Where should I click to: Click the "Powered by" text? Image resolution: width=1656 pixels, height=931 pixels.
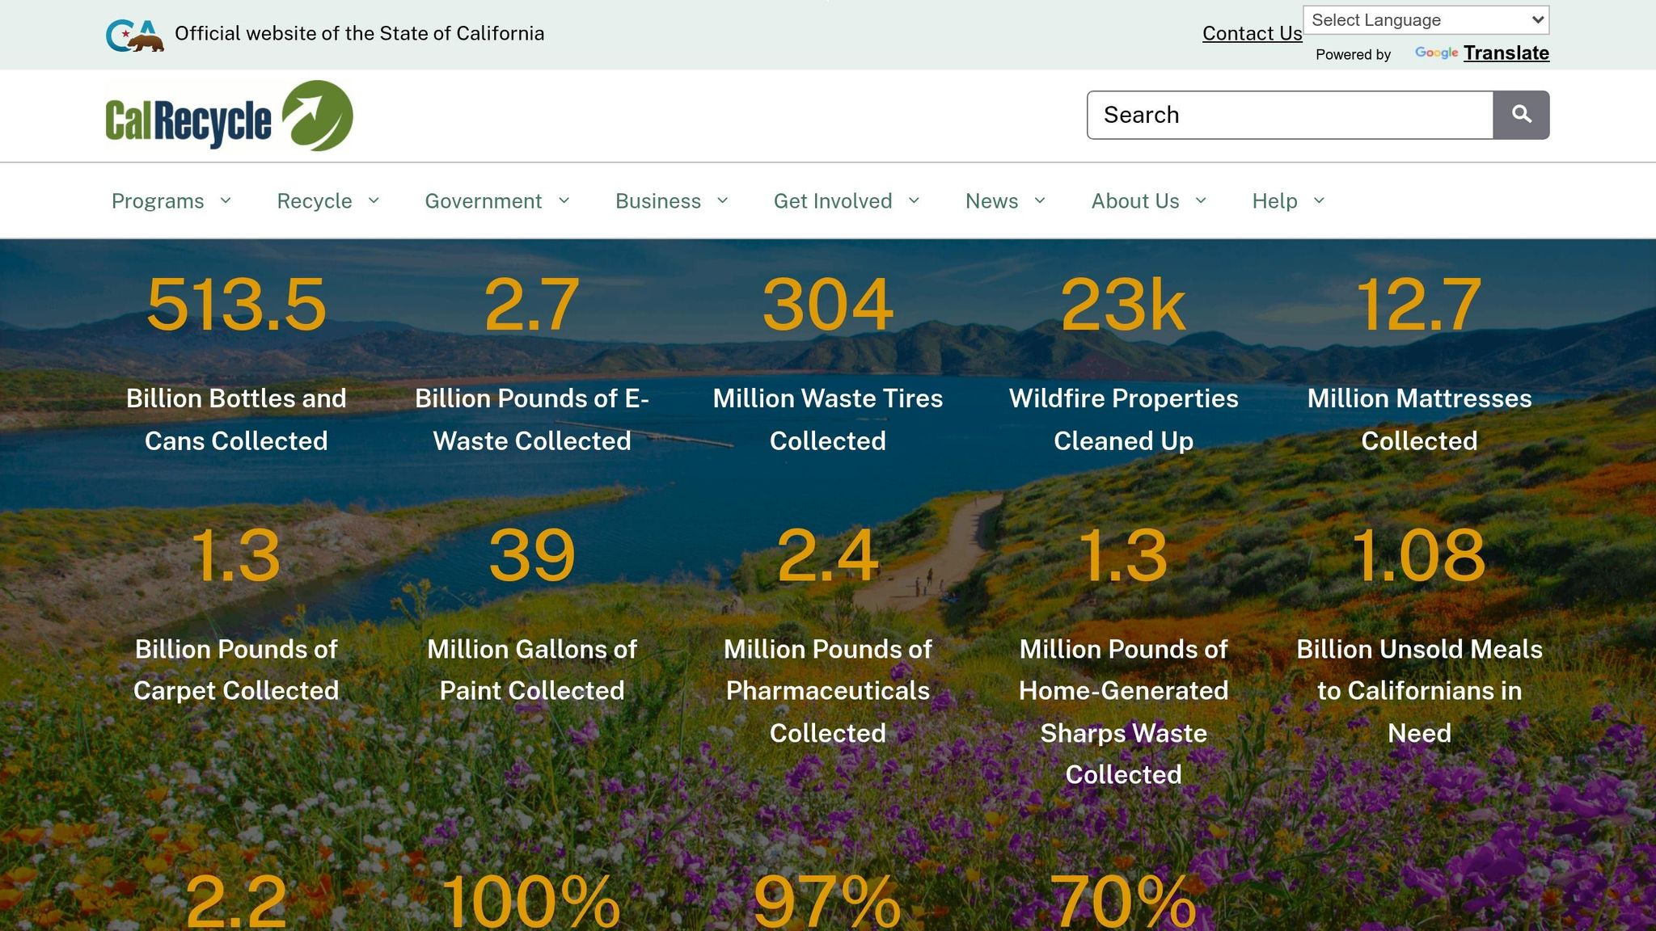click(x=1354, y=54)
